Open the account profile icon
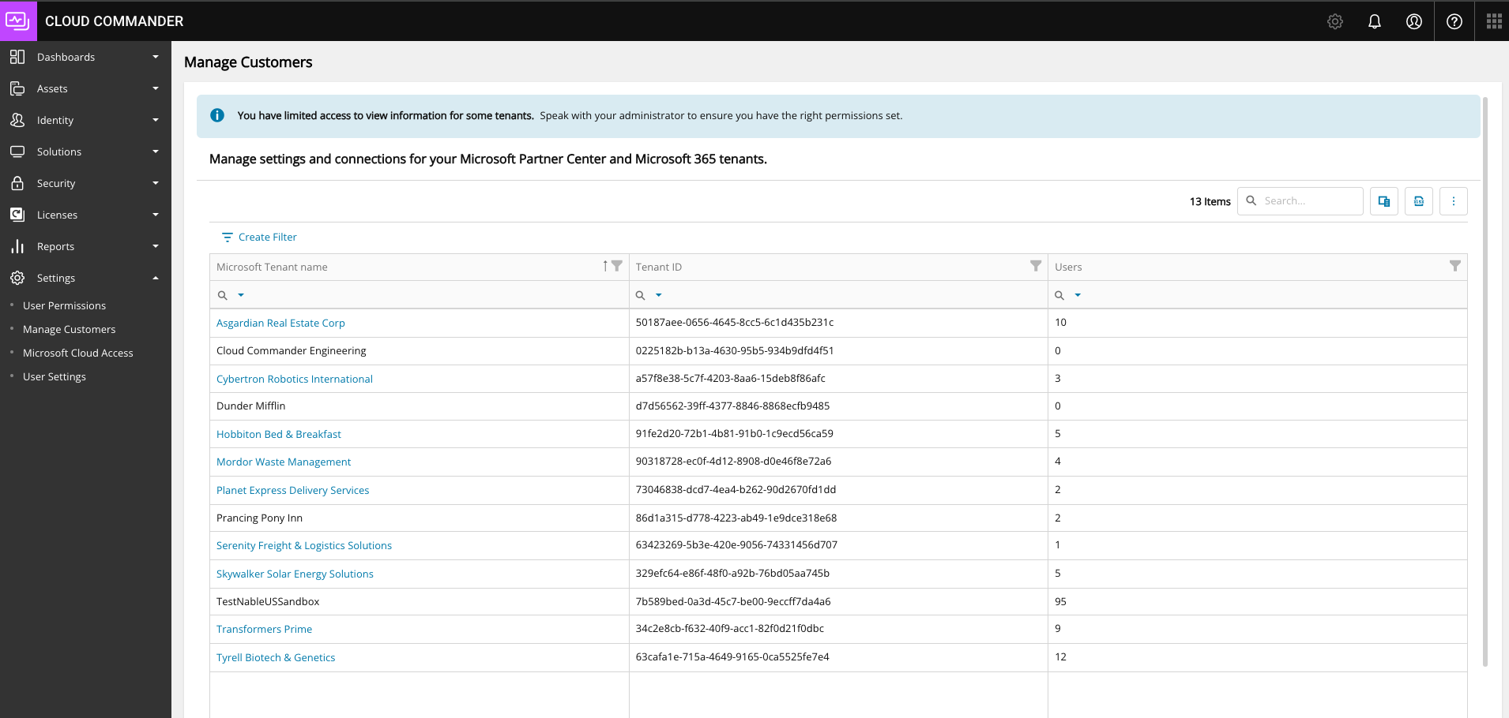This screenshot has width=1509, height=718. [1414, 21]
